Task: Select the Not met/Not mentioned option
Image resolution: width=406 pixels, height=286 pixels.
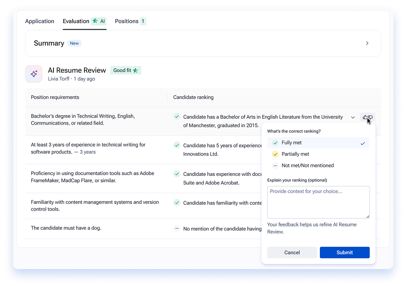Action: point(318,166)
